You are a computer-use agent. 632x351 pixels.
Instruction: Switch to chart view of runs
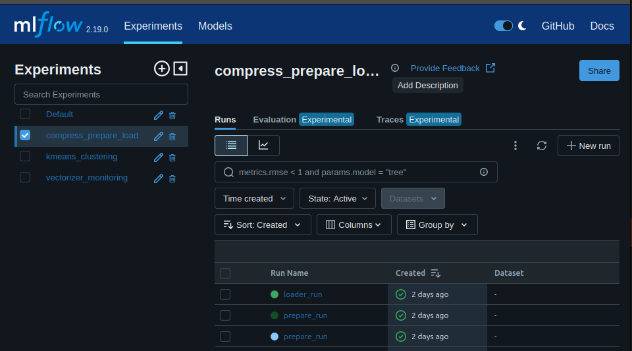coord(263,146)
